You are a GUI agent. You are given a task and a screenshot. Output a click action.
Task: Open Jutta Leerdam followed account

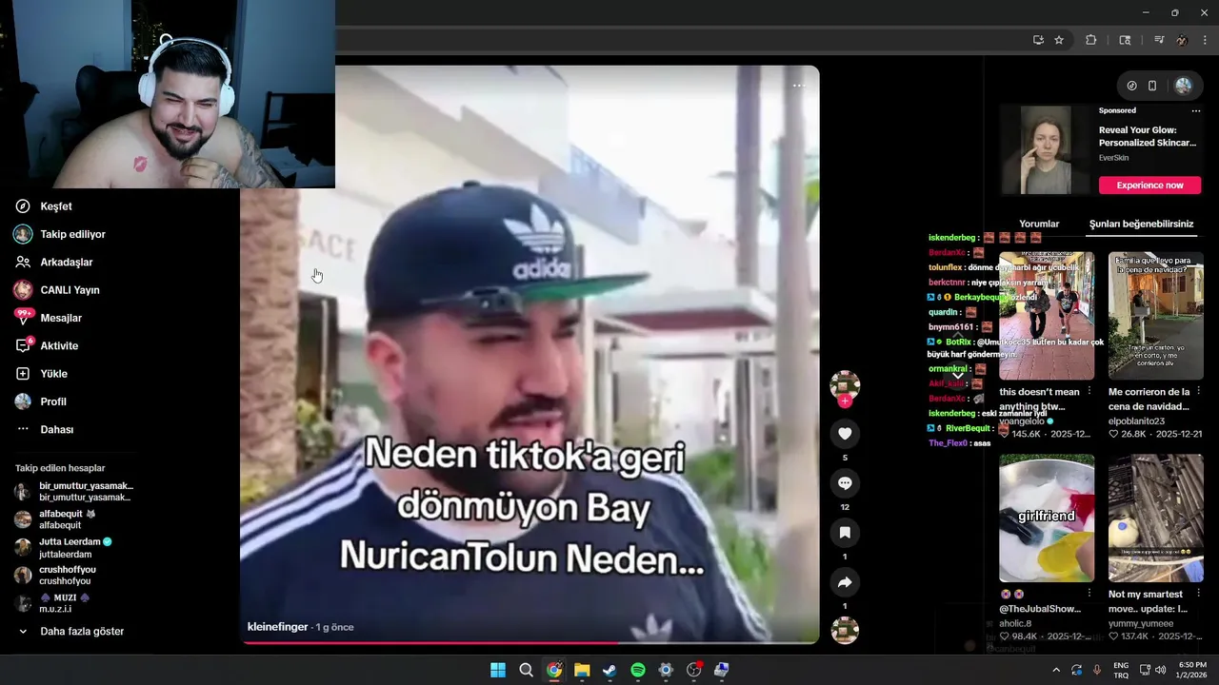tap(63, 547)
